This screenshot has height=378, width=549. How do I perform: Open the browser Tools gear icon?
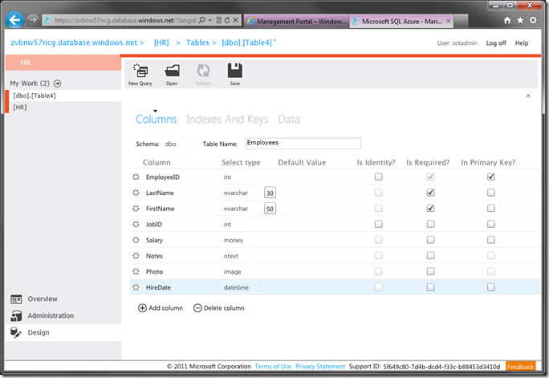533,20
